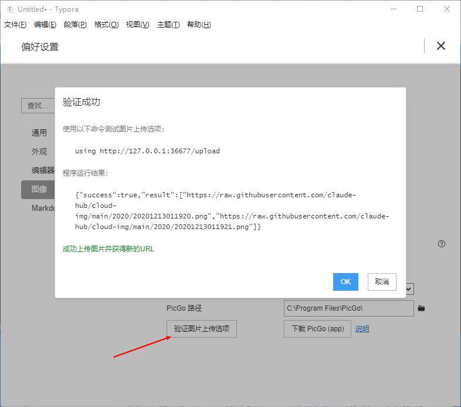The width and height of the screenshot is (461, 407).
Task: Open the 文件(F) menu
Action: [15, 25]
